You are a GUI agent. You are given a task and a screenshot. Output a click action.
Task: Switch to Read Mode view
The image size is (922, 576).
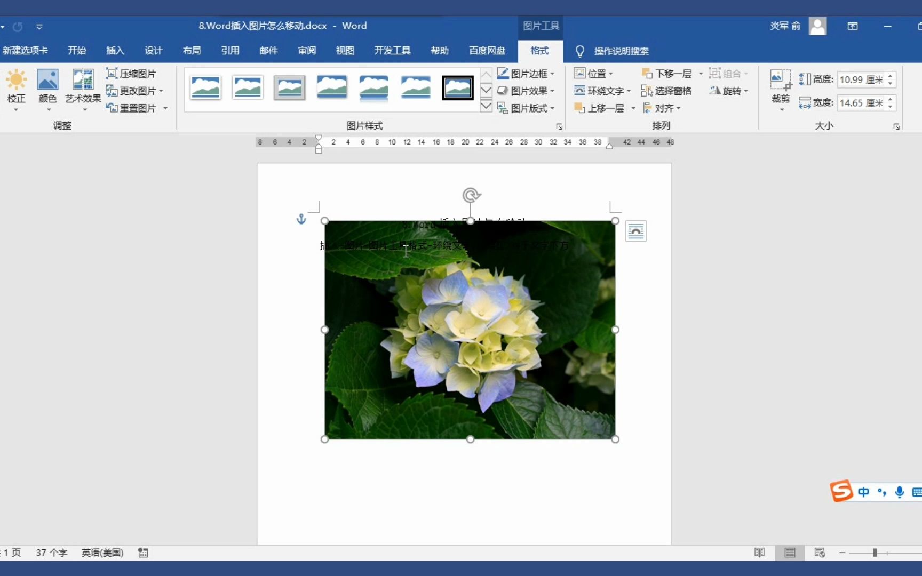[759, 553]
